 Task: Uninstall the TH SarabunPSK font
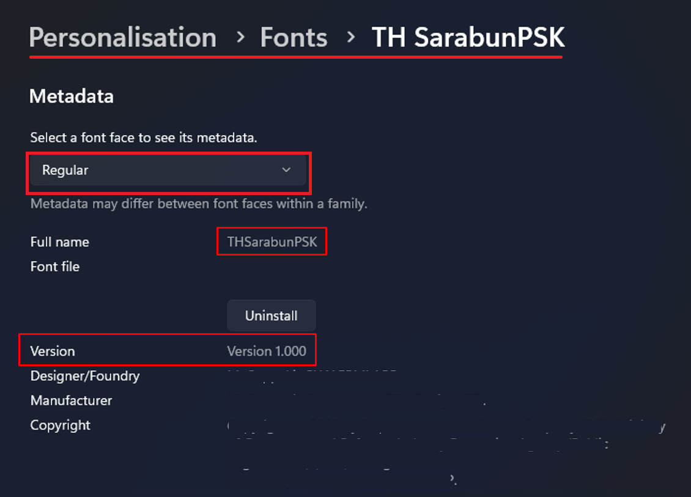tap(272, 315)
